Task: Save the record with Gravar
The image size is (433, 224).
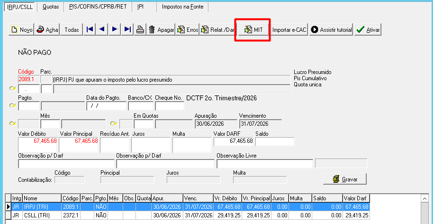Action: pos(345,179)
